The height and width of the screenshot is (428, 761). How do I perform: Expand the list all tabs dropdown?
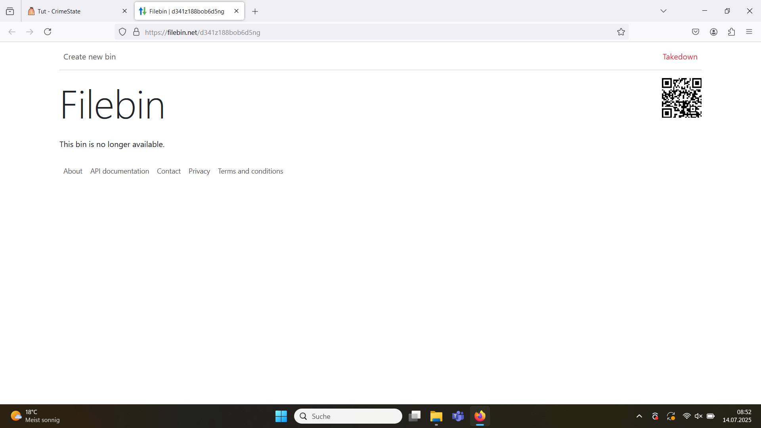pos(663,11)
